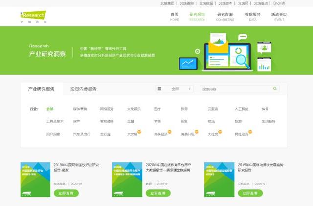The width and height of the screenshot is (313, 206).
Task: Click the HOT badge on 网红经济
Action: coord(250,131)
